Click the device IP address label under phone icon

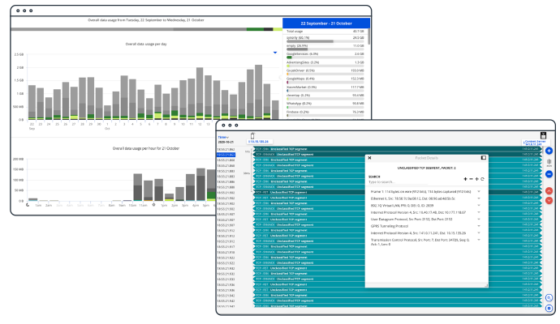[258, 142]
